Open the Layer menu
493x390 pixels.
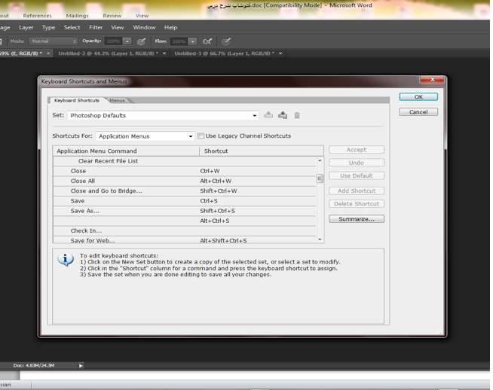(26, 28)
